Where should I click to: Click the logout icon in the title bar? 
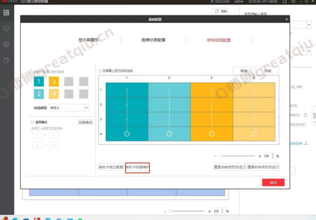click(285, 1)
